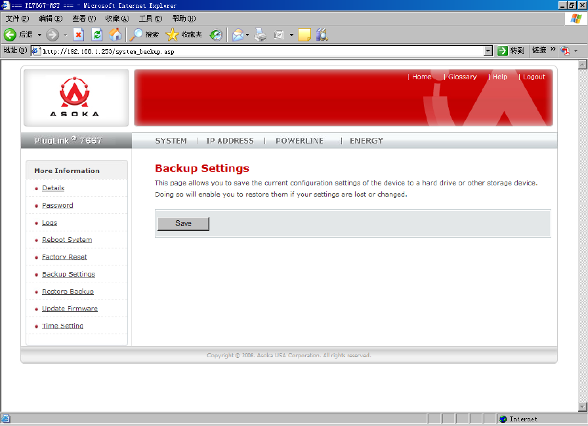Click the yellow note Discuss icon
This screenshot has height=426, width=588.
pos(304,35)
